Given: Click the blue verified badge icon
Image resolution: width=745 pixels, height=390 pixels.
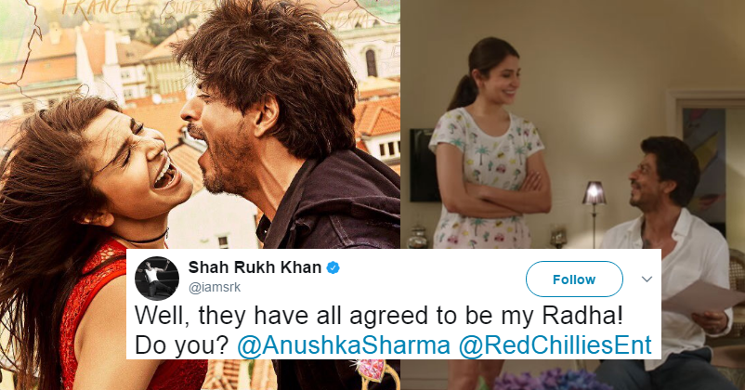Looking at the screenshot, I should 333,268.
